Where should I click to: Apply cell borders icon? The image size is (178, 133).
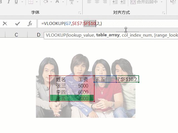pos(31,2)
